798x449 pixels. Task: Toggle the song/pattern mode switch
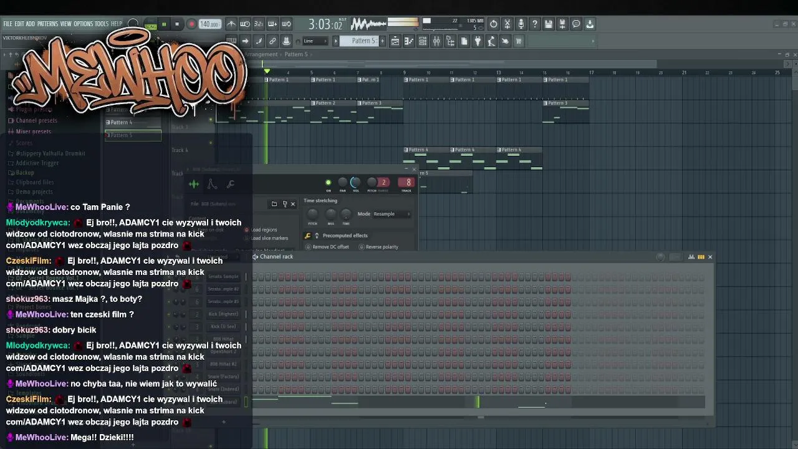[x=150, y=25]
